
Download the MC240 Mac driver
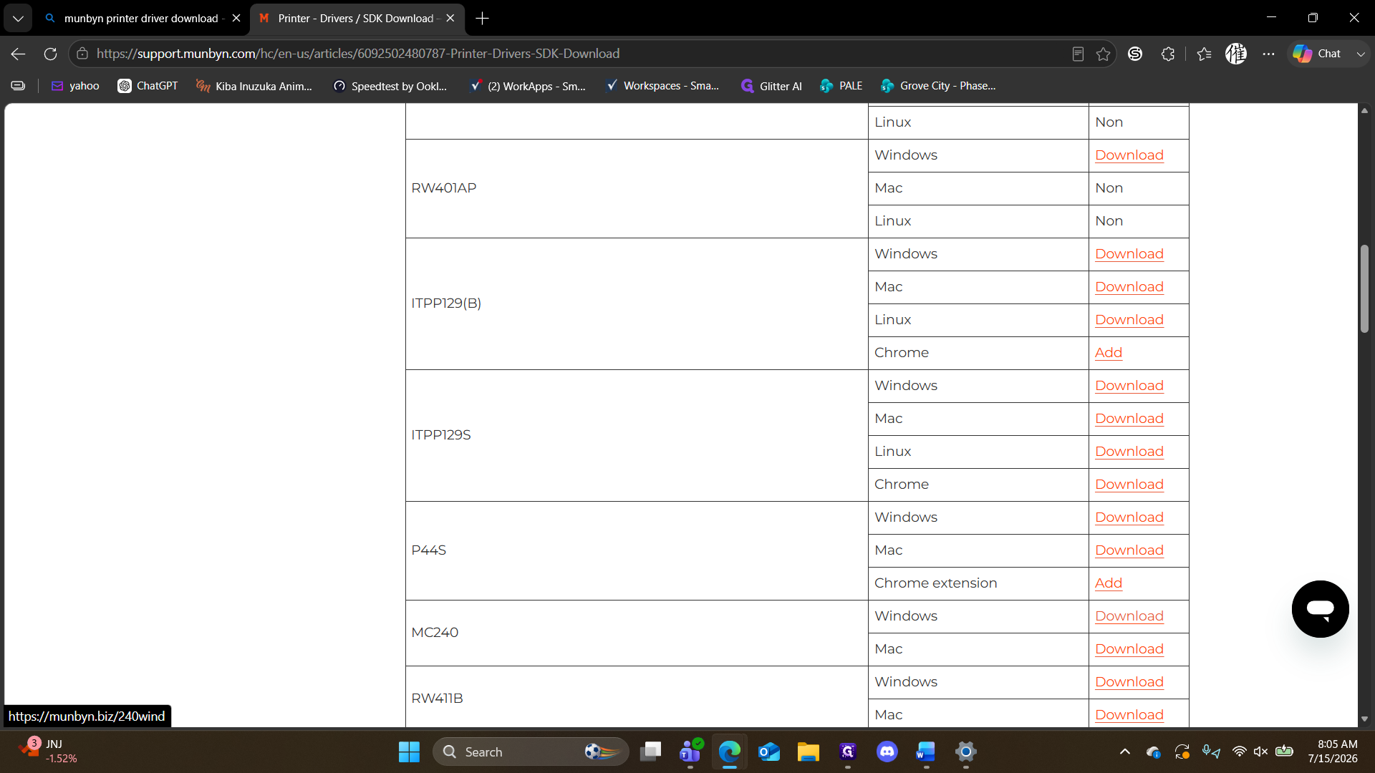pos(1129,649)
